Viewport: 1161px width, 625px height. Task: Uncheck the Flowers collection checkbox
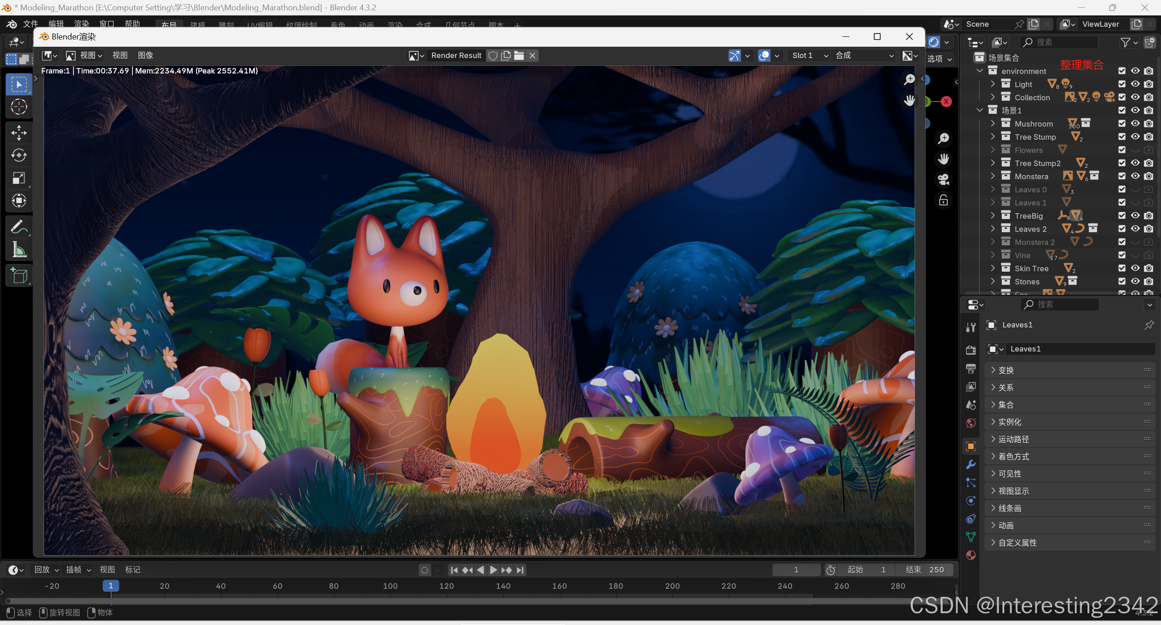pyautogui.click(x=1122, y=150)
